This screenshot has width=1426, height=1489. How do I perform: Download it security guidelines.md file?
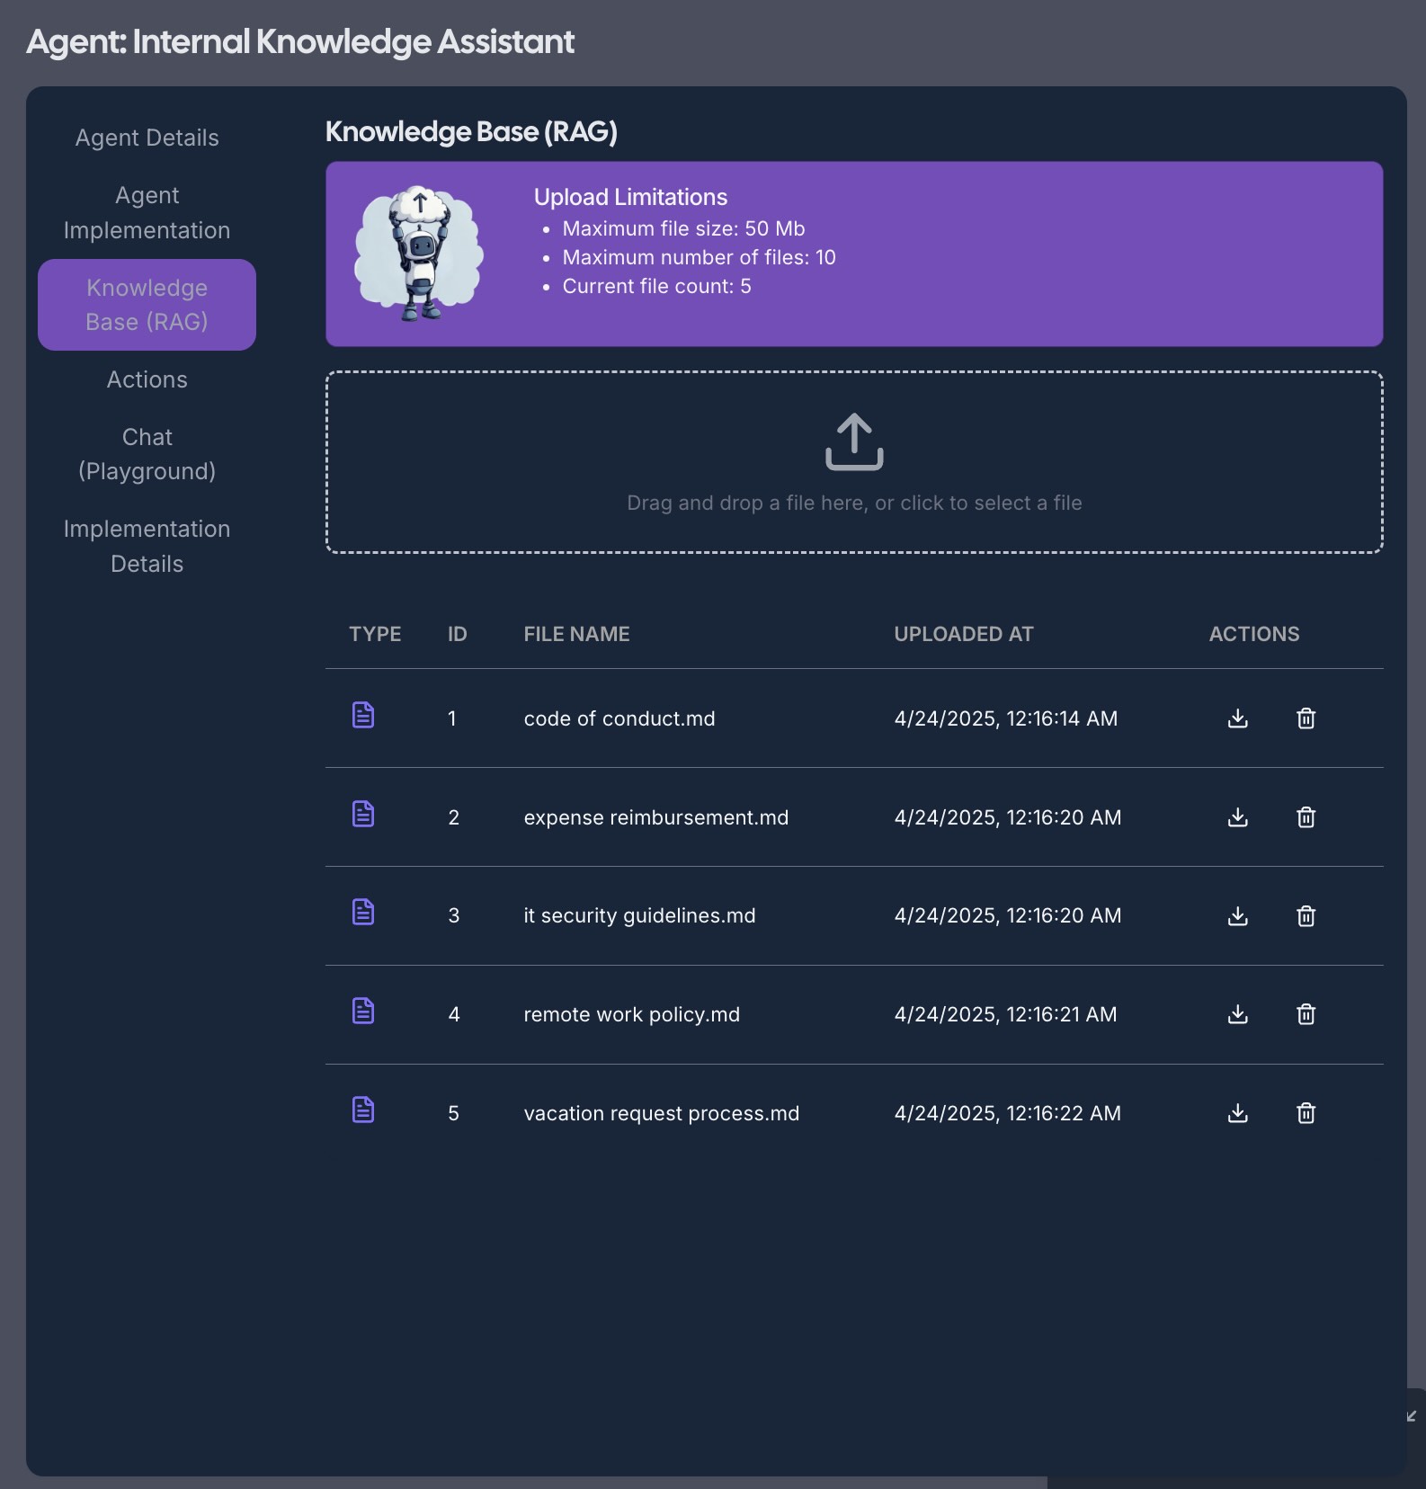tap(1238, 916)
